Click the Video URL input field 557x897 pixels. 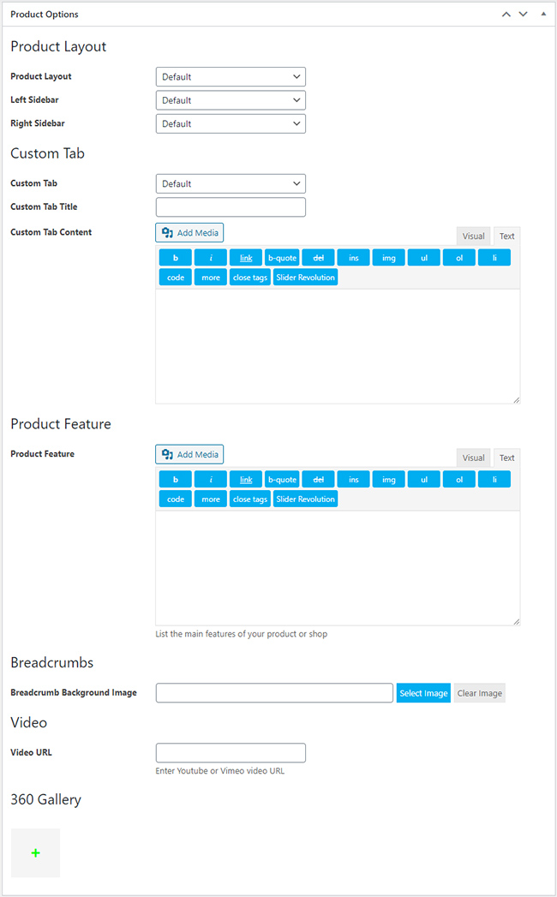[x=231, y=753]
